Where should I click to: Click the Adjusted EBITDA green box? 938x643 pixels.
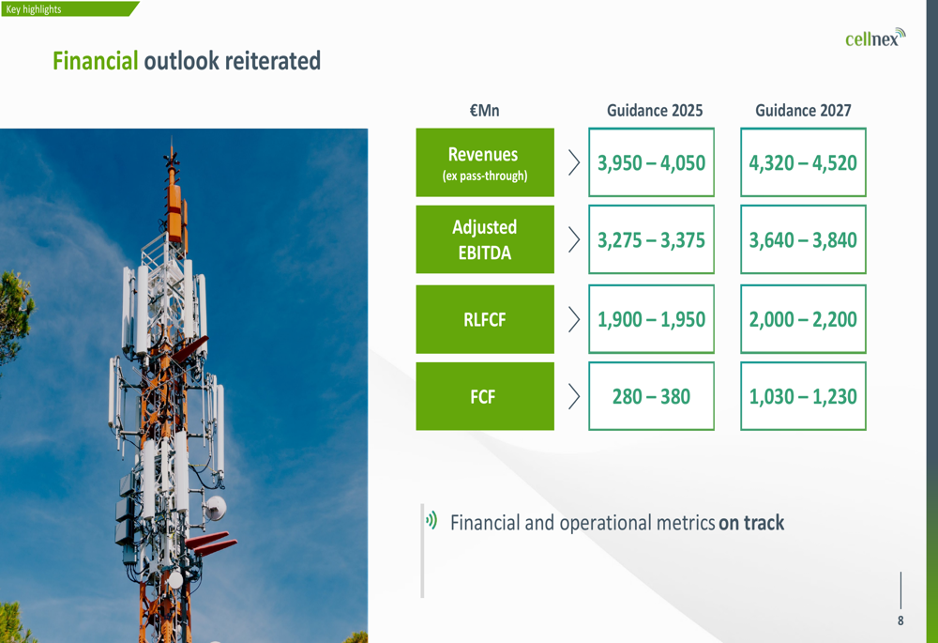pyautogui.click(x=485, y=239)
